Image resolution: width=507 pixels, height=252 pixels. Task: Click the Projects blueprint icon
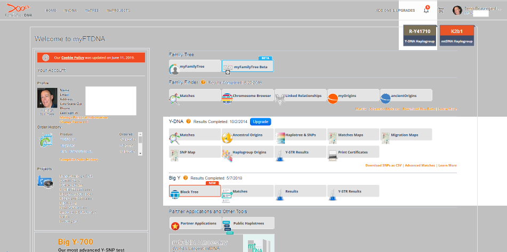tap(45, 182)
